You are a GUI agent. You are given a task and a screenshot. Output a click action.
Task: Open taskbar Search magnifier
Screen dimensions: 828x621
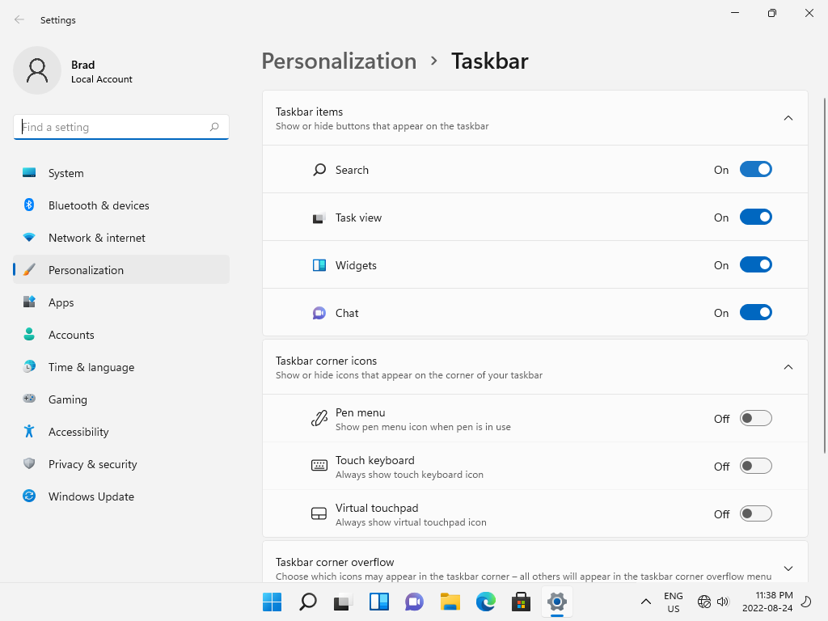[x=308, y=602]
